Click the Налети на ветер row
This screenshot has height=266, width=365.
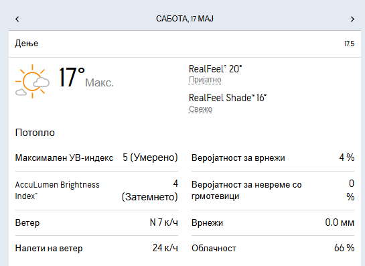coord(96,248)
